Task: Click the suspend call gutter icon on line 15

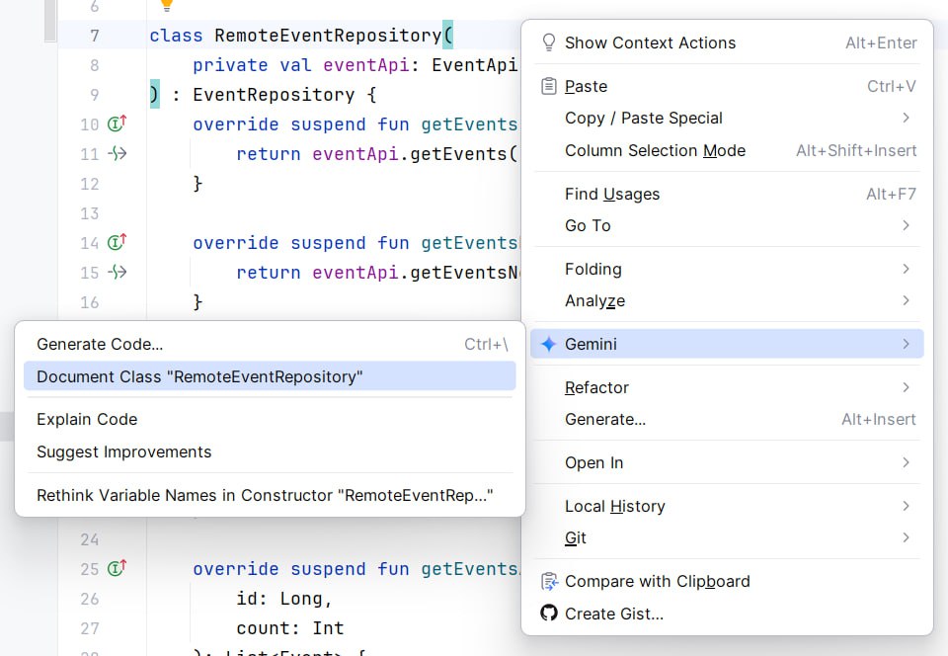Action: click(118, 272)
